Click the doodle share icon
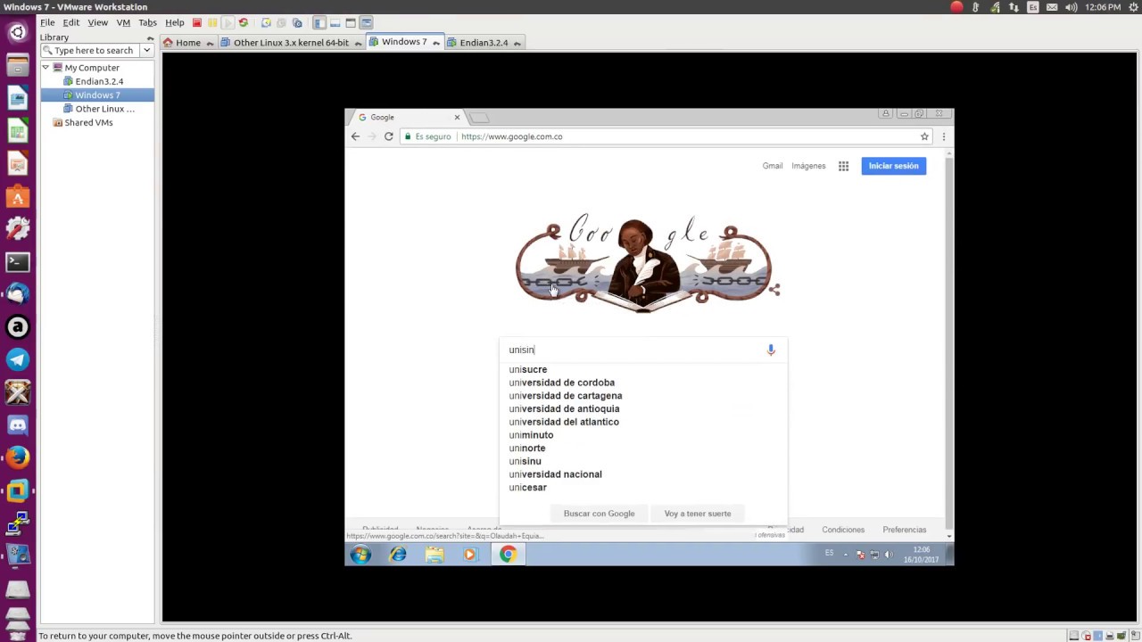The width and height of the screenshot is (1142, 642). (x=774, y=290)
